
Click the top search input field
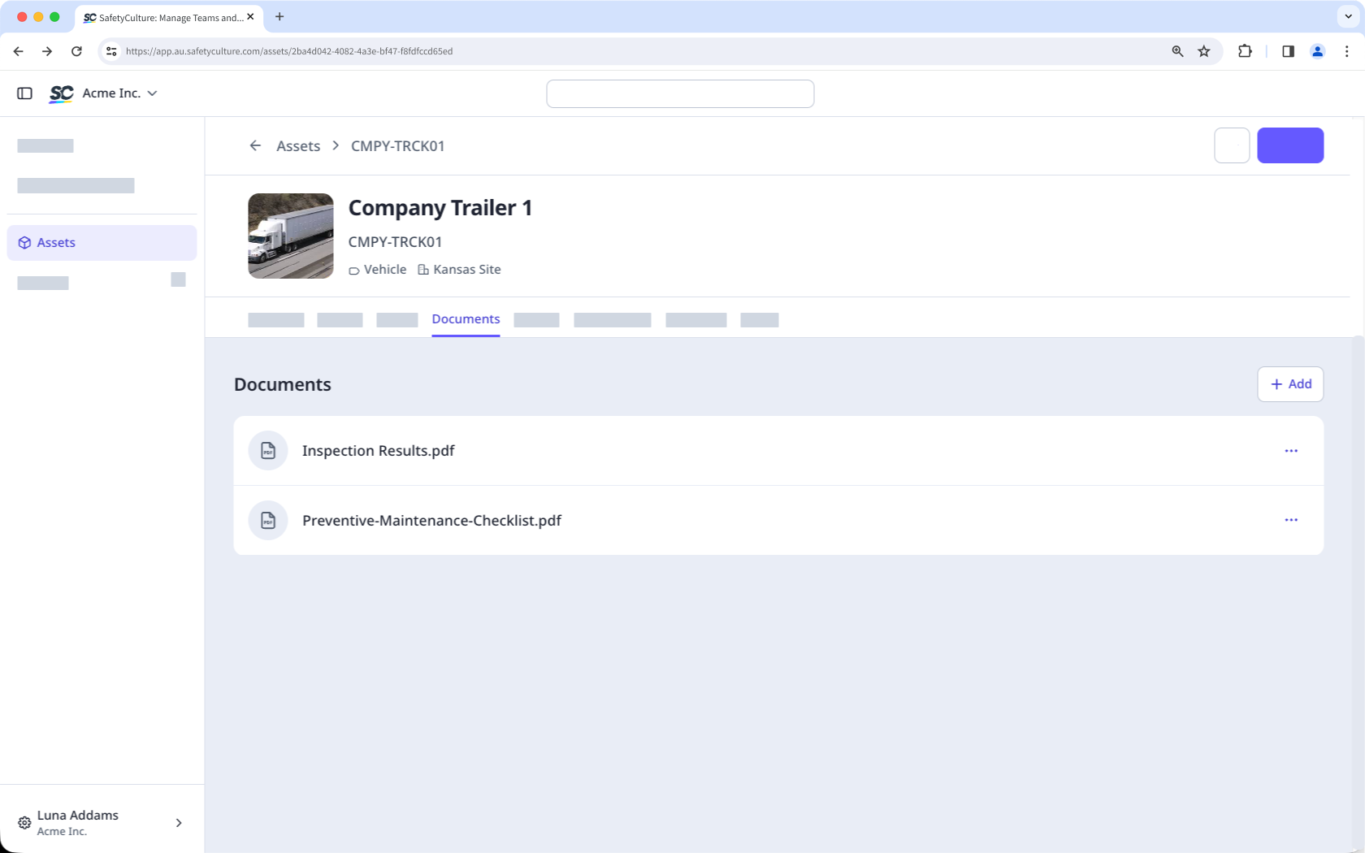(x=680, y=93)
